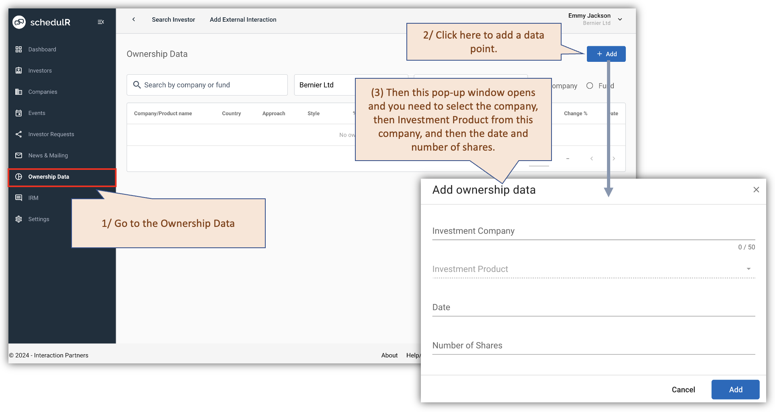Open Investor Requests

click(51, 134)
